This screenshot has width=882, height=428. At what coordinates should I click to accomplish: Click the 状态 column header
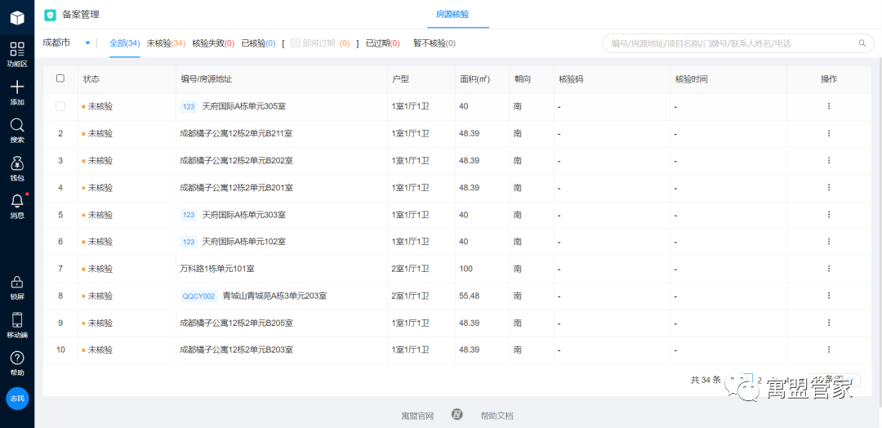pyautogui.click(x=91, y=79)
